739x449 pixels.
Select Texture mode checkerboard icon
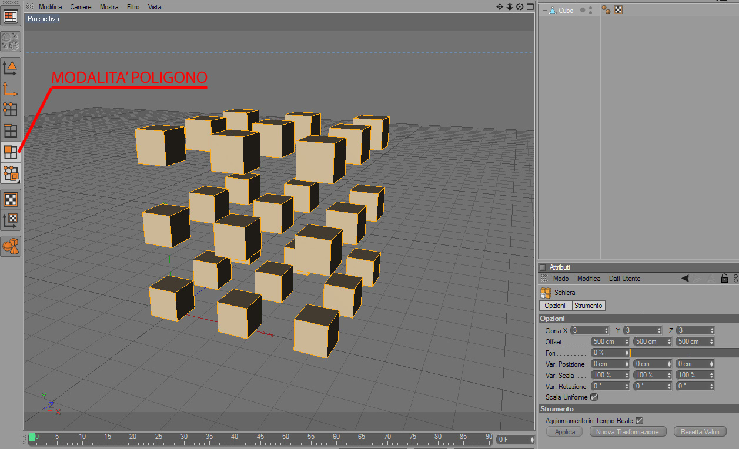(x=11, y=199)
